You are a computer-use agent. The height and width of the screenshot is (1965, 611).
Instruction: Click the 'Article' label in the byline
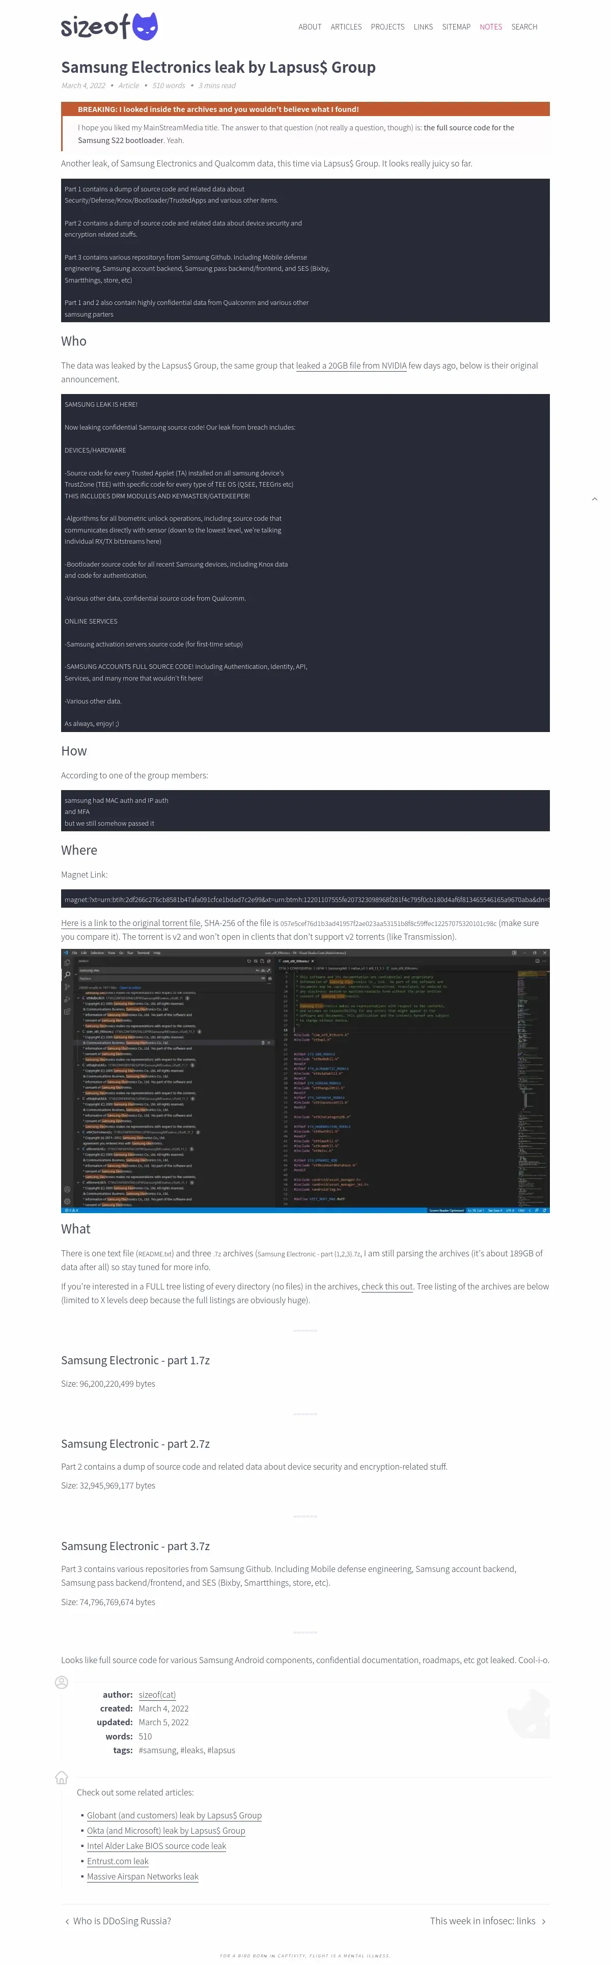point(129,86)
